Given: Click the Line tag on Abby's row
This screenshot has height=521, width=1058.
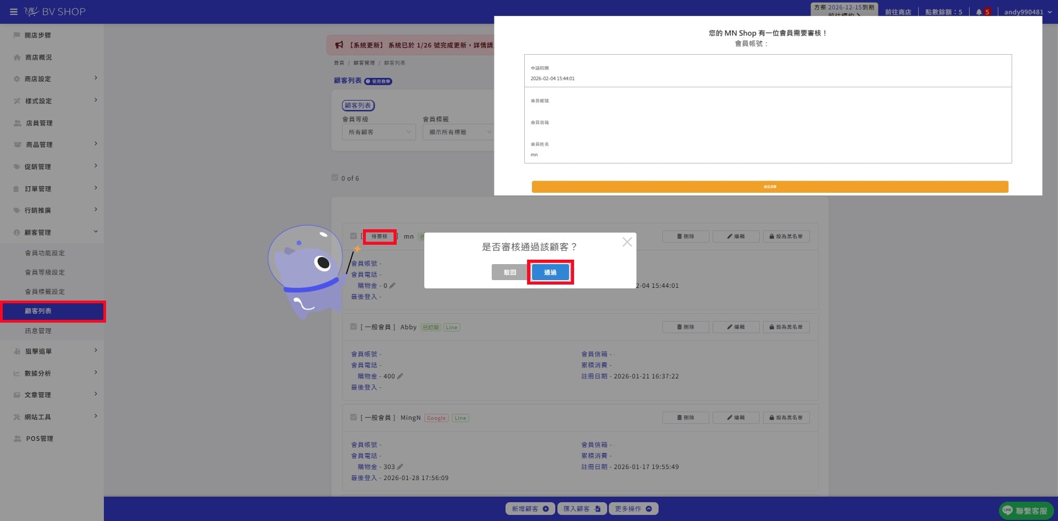Looking at the screenshot, I should [452, 328].
